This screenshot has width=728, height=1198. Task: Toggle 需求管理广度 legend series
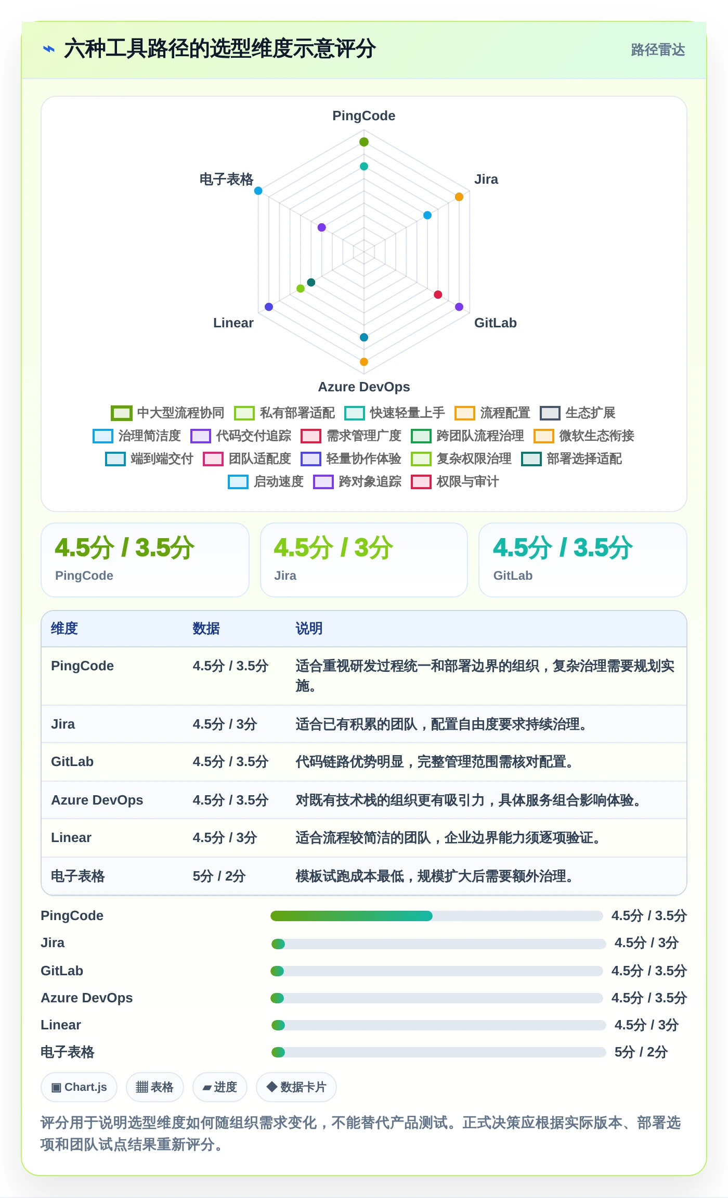pyautogui.click(x=351, y=436)
